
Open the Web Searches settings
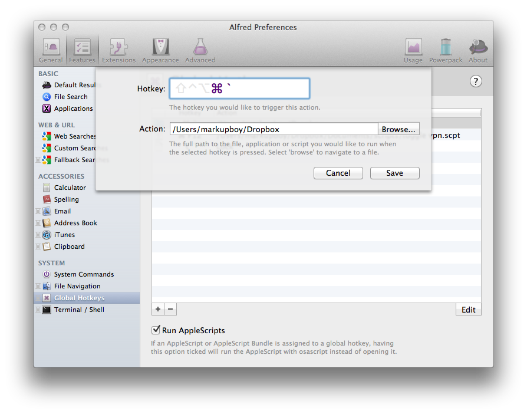[x=68, y=136]
